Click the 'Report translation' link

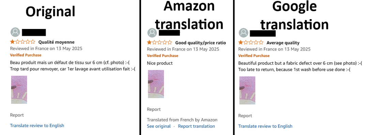tap(197, 126)
